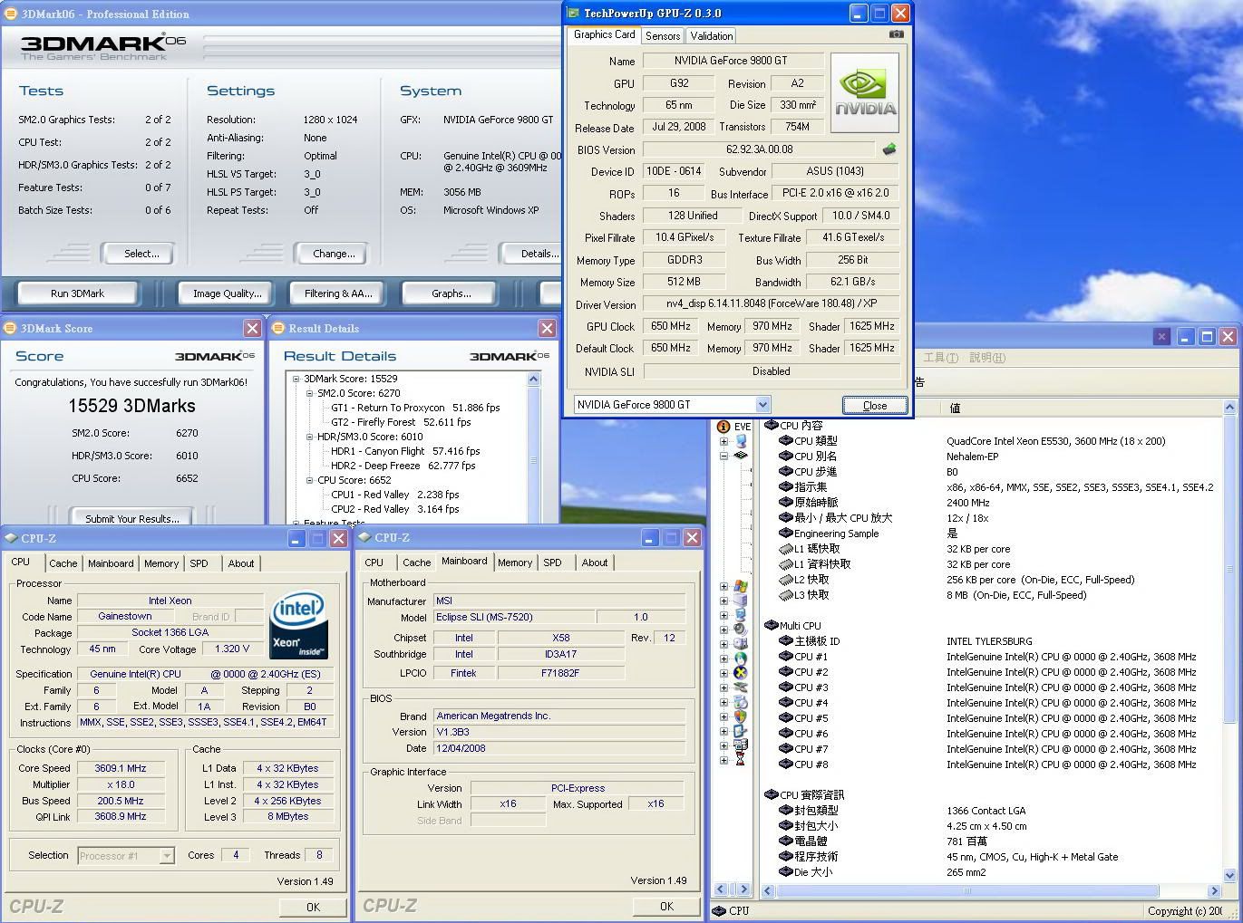Click the purple X button in EVEREST title bar
The height and width of the screenshot is (923, 1243).
[x=1161, y=336]
